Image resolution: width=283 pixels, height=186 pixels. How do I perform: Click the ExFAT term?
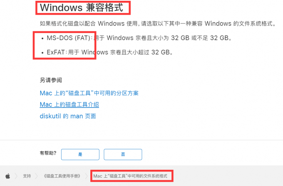pos(56,52)
